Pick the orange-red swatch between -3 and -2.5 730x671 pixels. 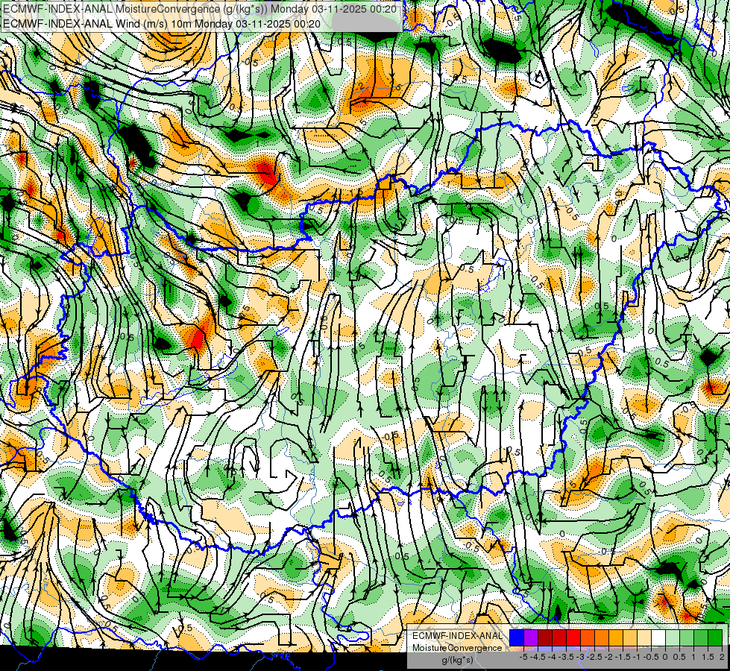pos(588,637)
